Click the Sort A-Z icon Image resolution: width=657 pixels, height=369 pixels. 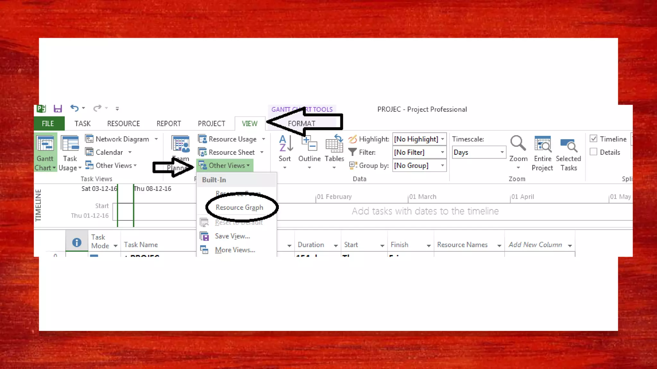285,143
